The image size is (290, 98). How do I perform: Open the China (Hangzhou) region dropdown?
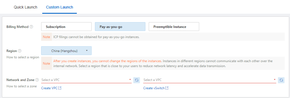66,51
